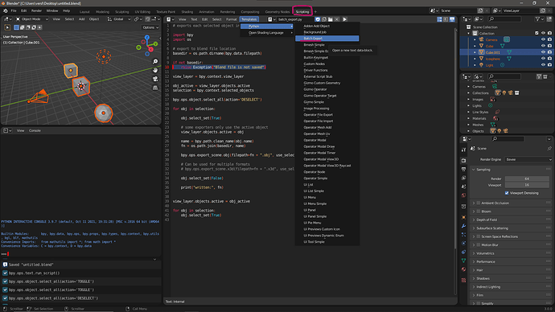Click the Scene Collection icon
Image resolution: width=555 pixels, height=312 pixels.
click(469, 27)
